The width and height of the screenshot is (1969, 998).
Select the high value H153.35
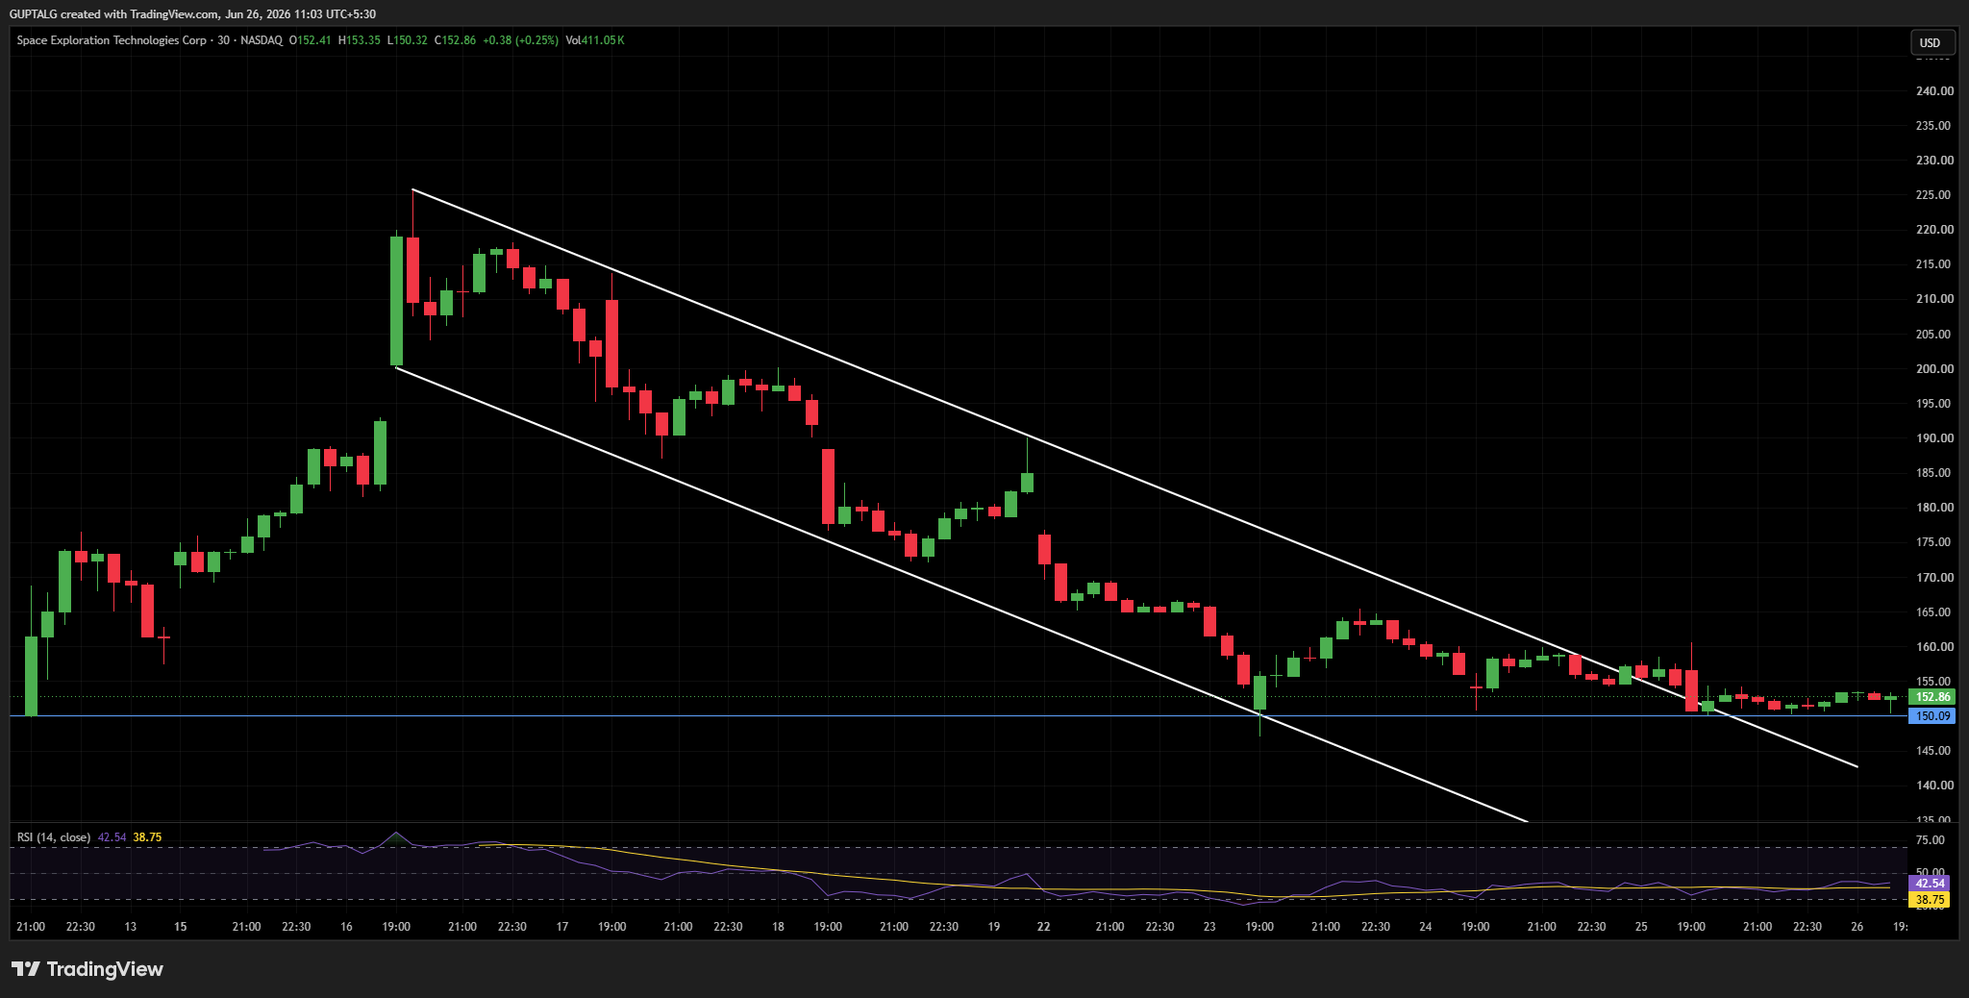point(359,40)
